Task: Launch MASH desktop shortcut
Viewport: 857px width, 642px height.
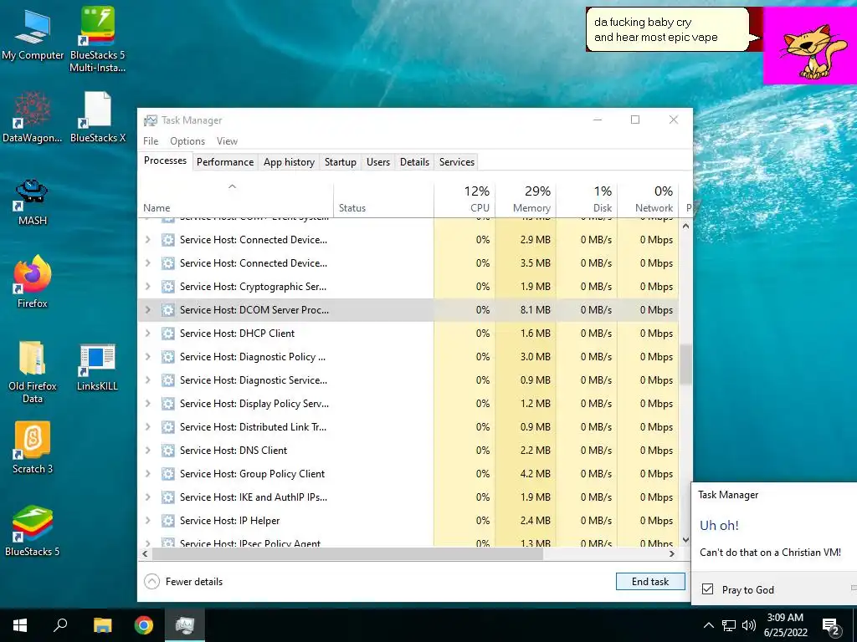Action: [33, 202]
